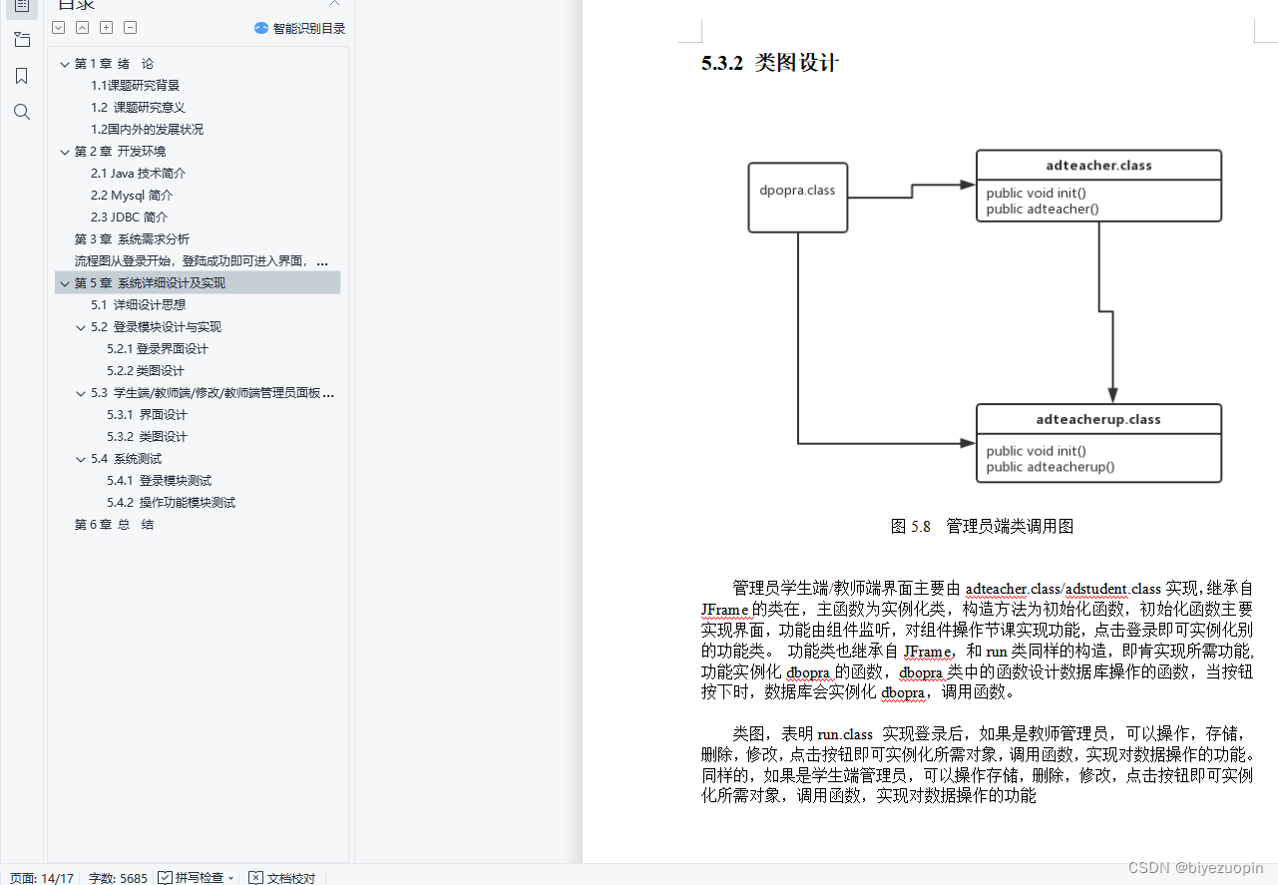This screenshot has height=885, width=1278.
Task: Expand all headings using the plus icon
Action: pos(106,27)
